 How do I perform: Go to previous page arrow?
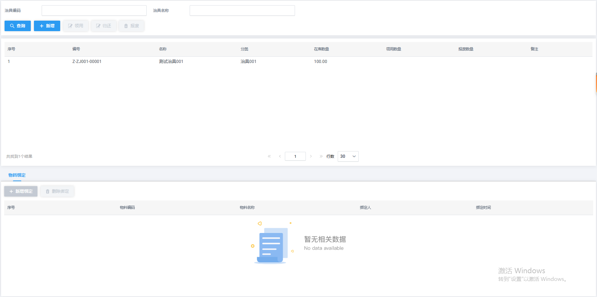[280, 156]
